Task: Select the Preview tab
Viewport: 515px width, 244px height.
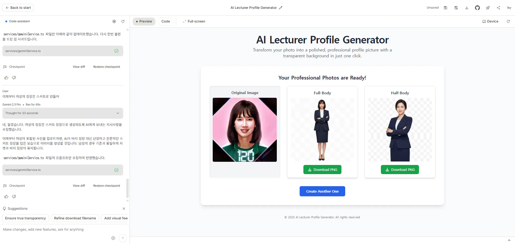Action: click(x=144, y=21)
